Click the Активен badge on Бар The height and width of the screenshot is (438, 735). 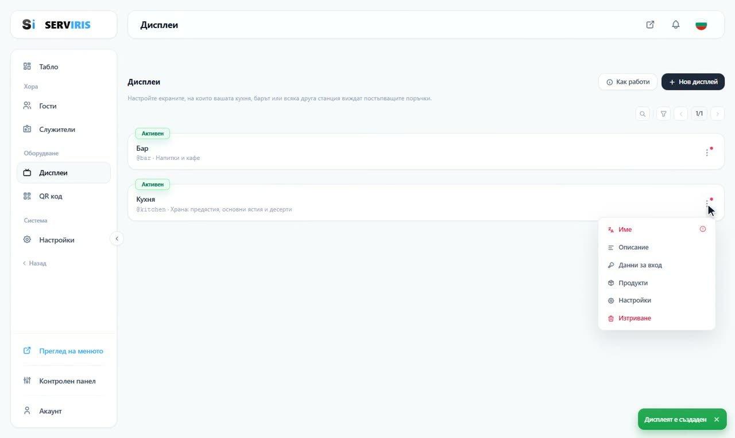click(x=153, y=134)
